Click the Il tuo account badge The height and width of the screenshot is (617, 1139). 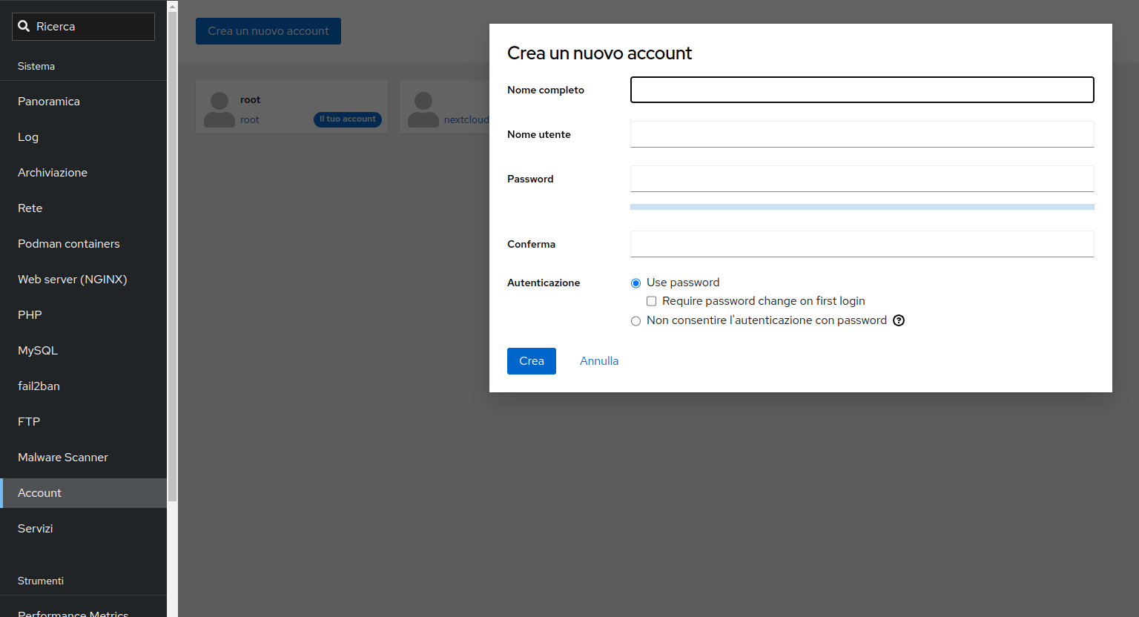(x=348, y=119)
